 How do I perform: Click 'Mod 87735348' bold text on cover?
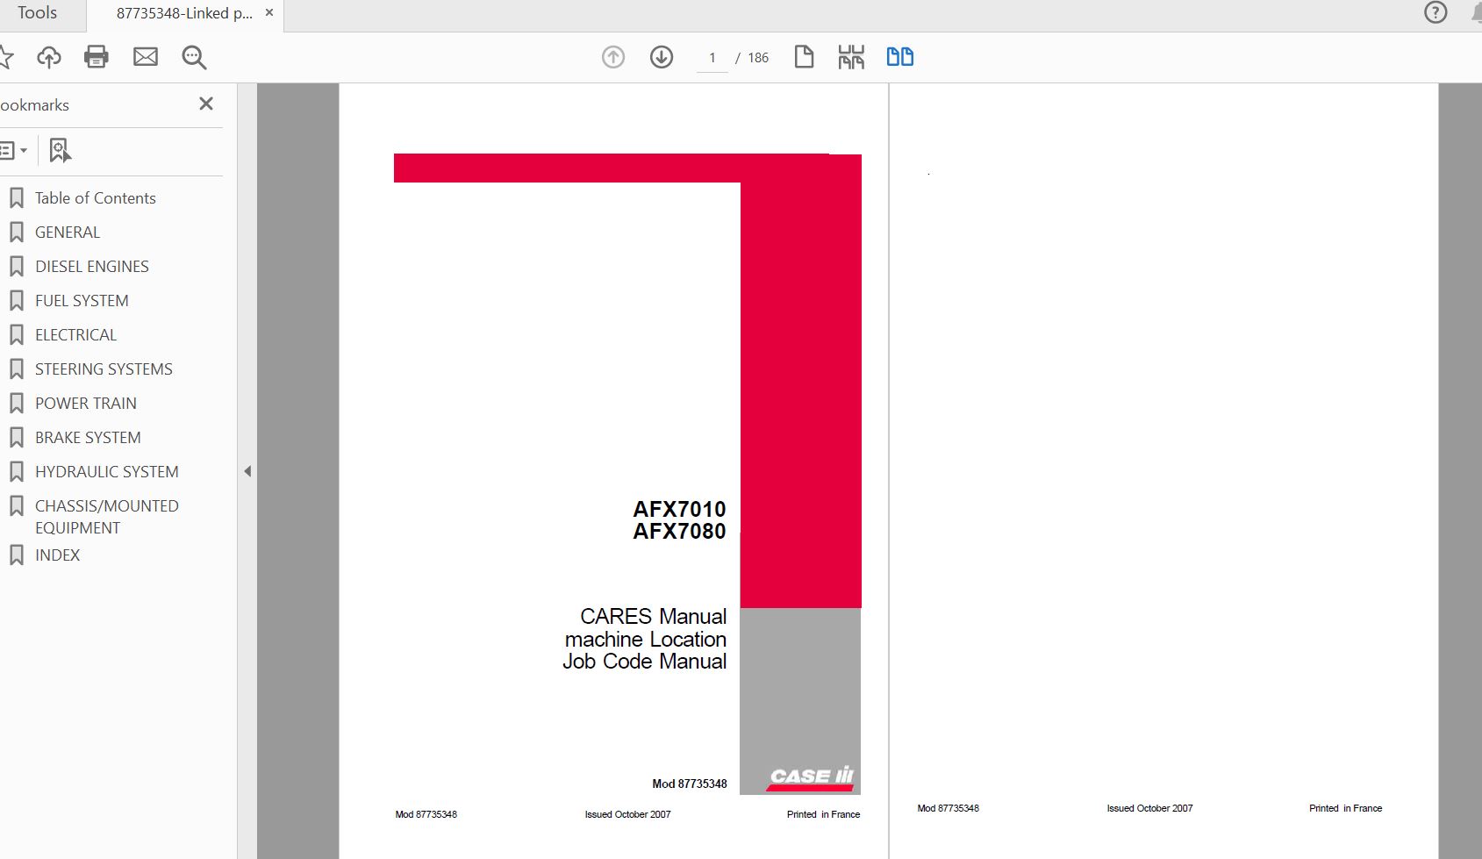tap(690, 784)
